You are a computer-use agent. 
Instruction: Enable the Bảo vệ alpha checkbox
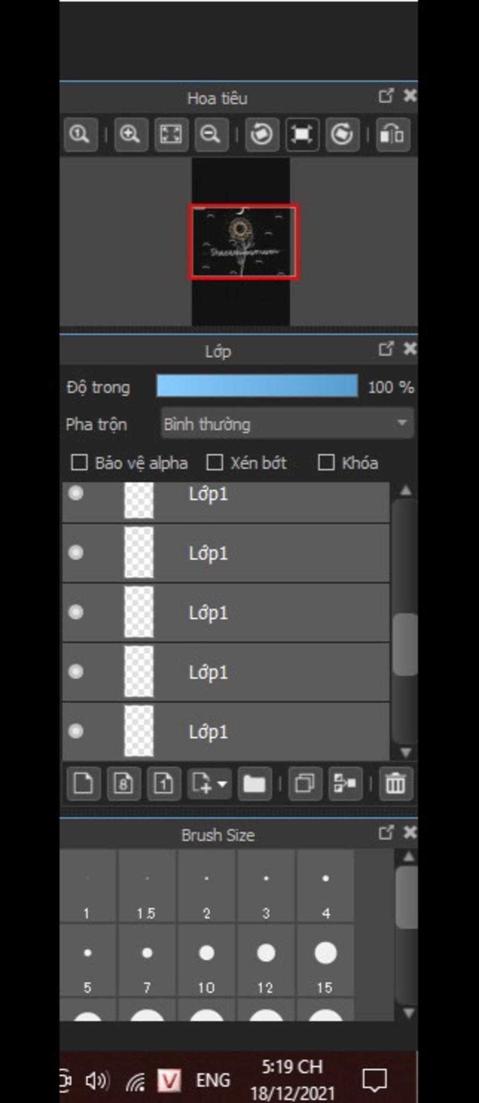[x=79, y=463]
